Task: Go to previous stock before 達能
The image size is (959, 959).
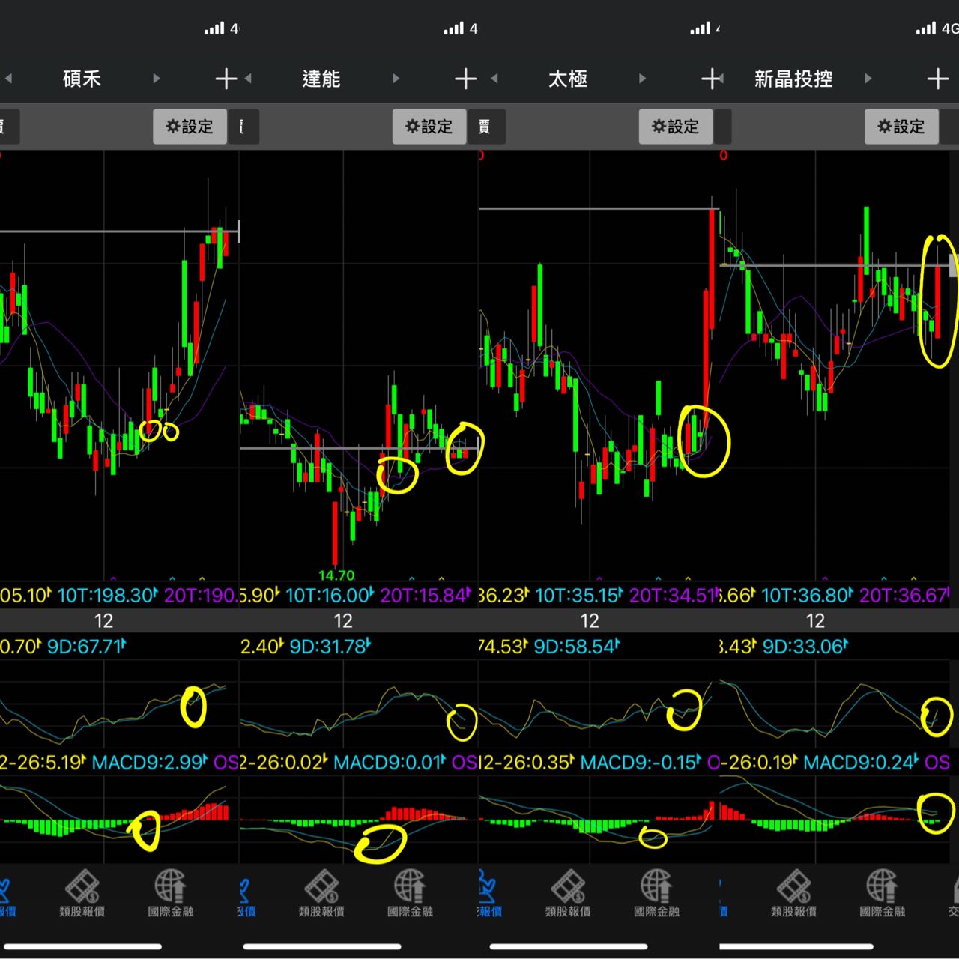Action: pos(248,79)
